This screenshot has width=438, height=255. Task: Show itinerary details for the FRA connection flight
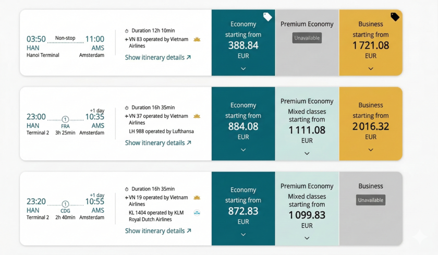coord(158,143)
